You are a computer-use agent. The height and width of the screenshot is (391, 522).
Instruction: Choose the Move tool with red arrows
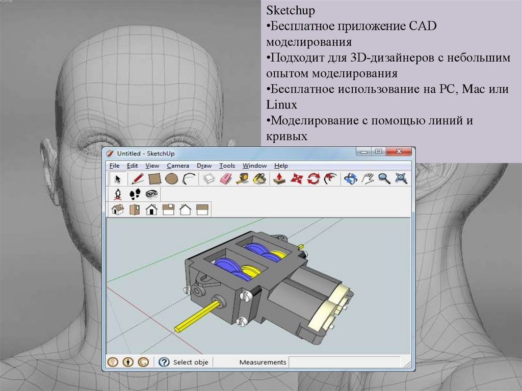point(296,179)
